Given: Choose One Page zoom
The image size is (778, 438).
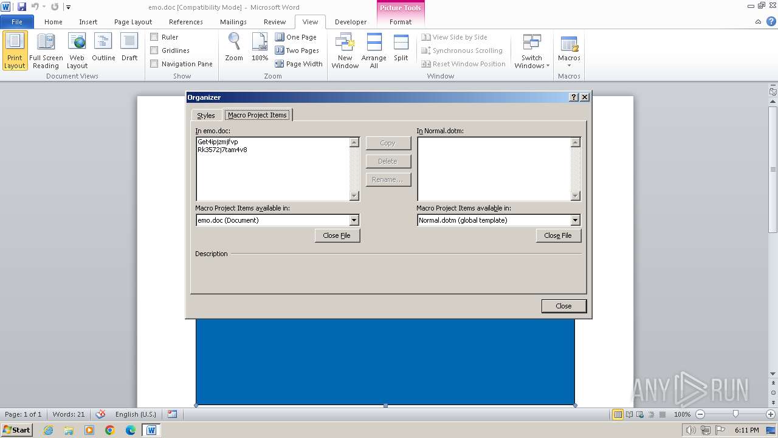Looking at the screenshot, I should click(296, 37).
